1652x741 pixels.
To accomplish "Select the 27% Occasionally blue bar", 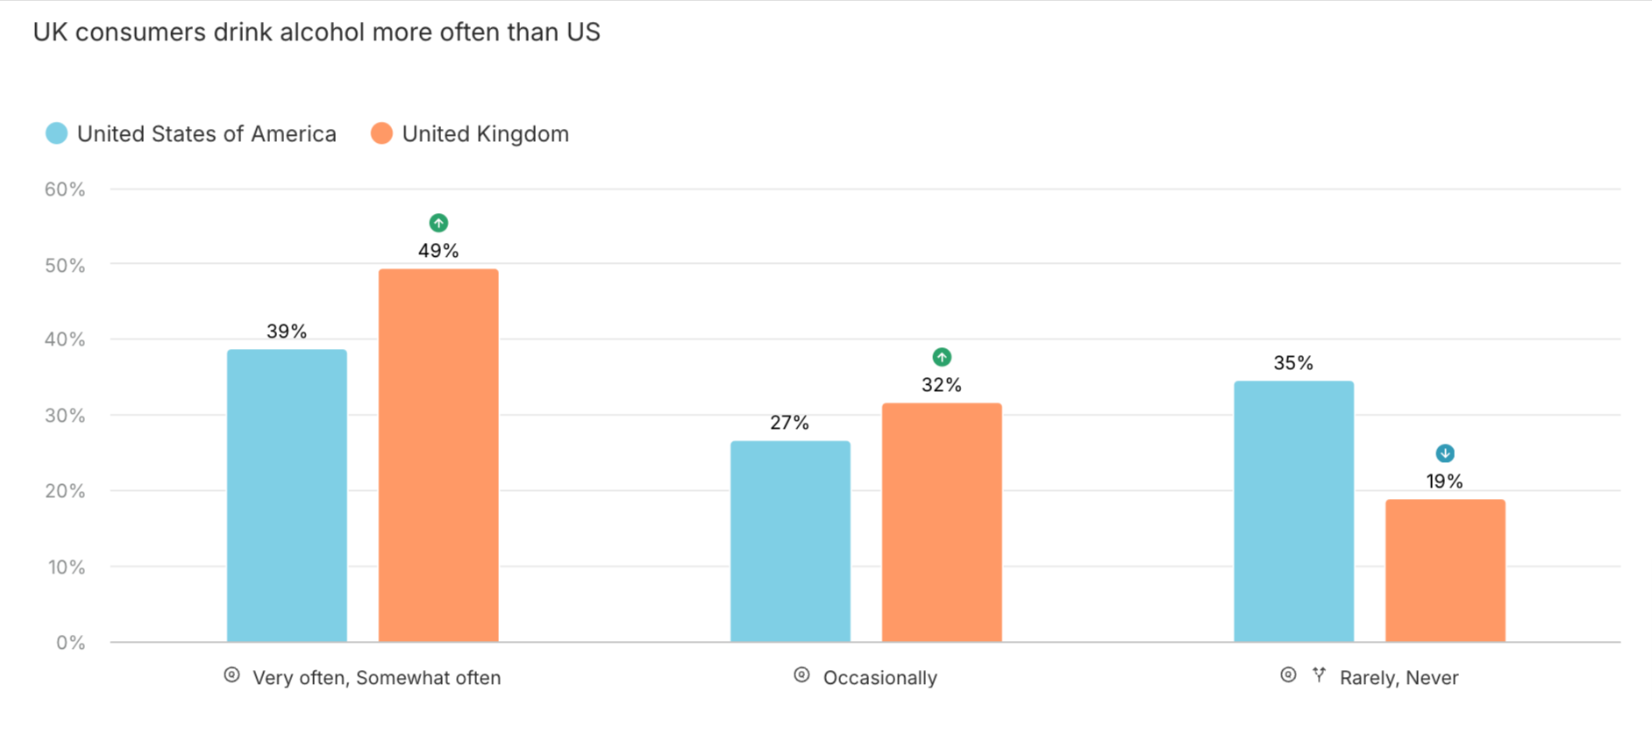I will point(790,541).
